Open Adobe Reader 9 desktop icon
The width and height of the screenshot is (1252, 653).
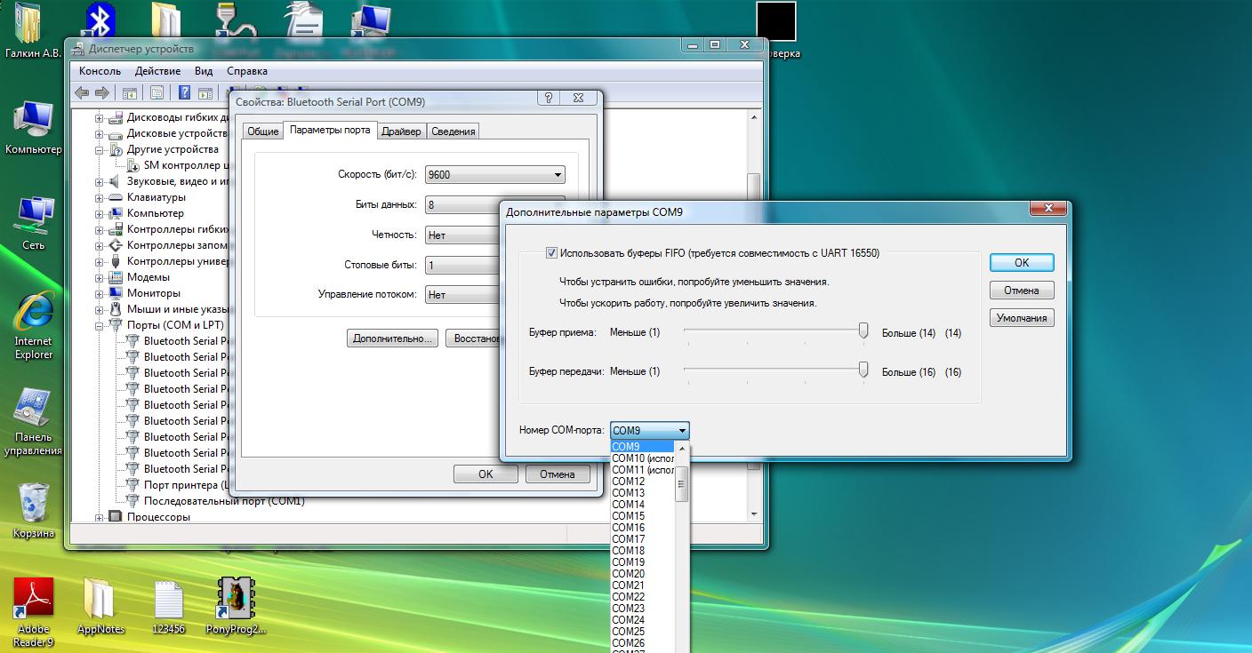point(34,599)
